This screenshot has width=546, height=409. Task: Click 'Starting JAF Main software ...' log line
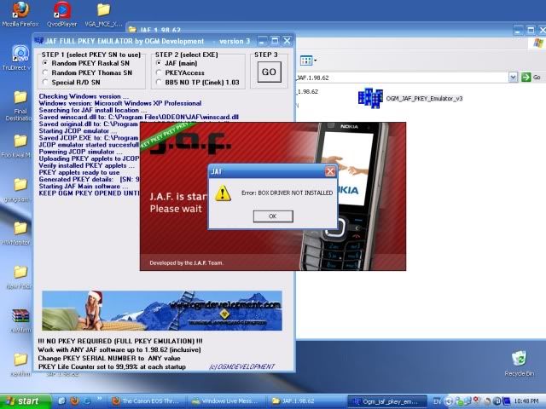84,187
